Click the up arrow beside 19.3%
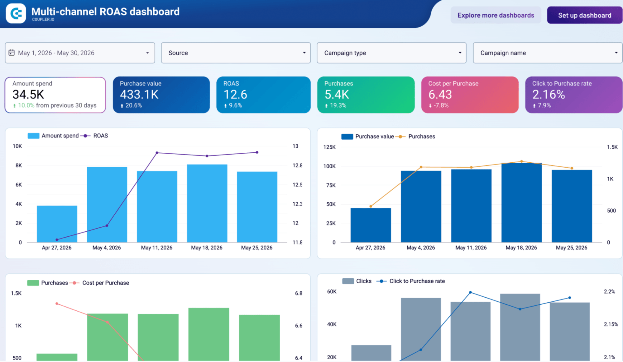This screenshot has height=362, width=623. pos(326,106)
